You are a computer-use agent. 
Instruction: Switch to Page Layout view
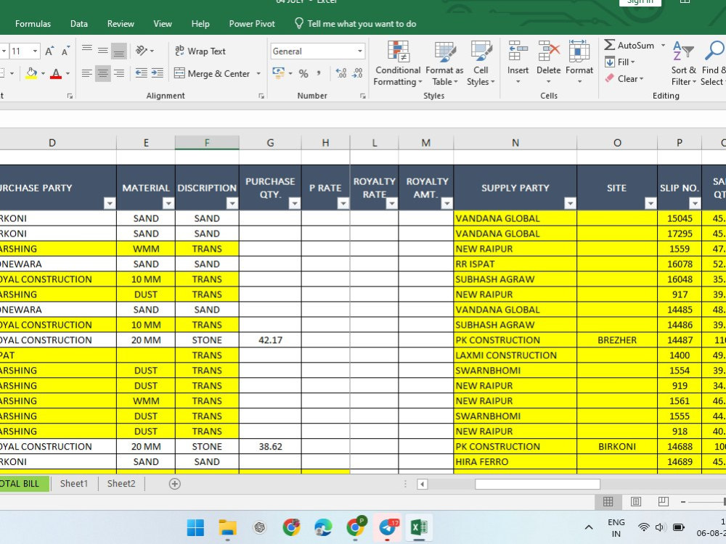tap(636, 501)
